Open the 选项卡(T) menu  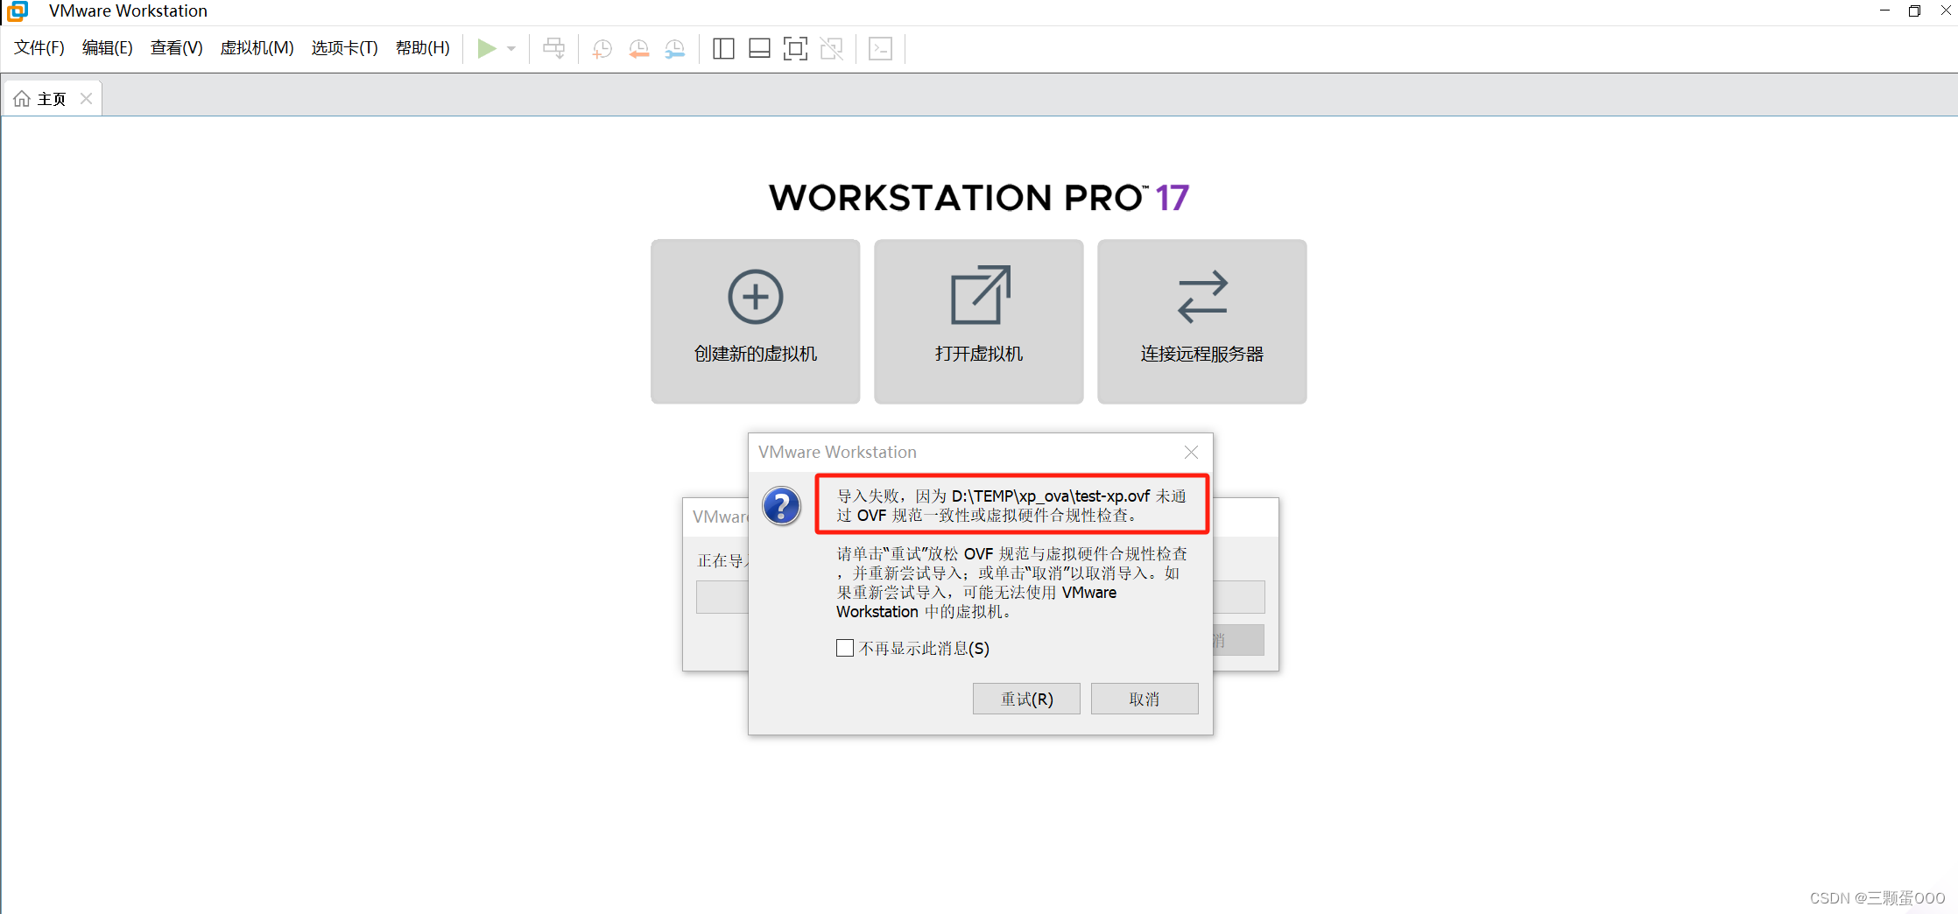tap(344, 48)
